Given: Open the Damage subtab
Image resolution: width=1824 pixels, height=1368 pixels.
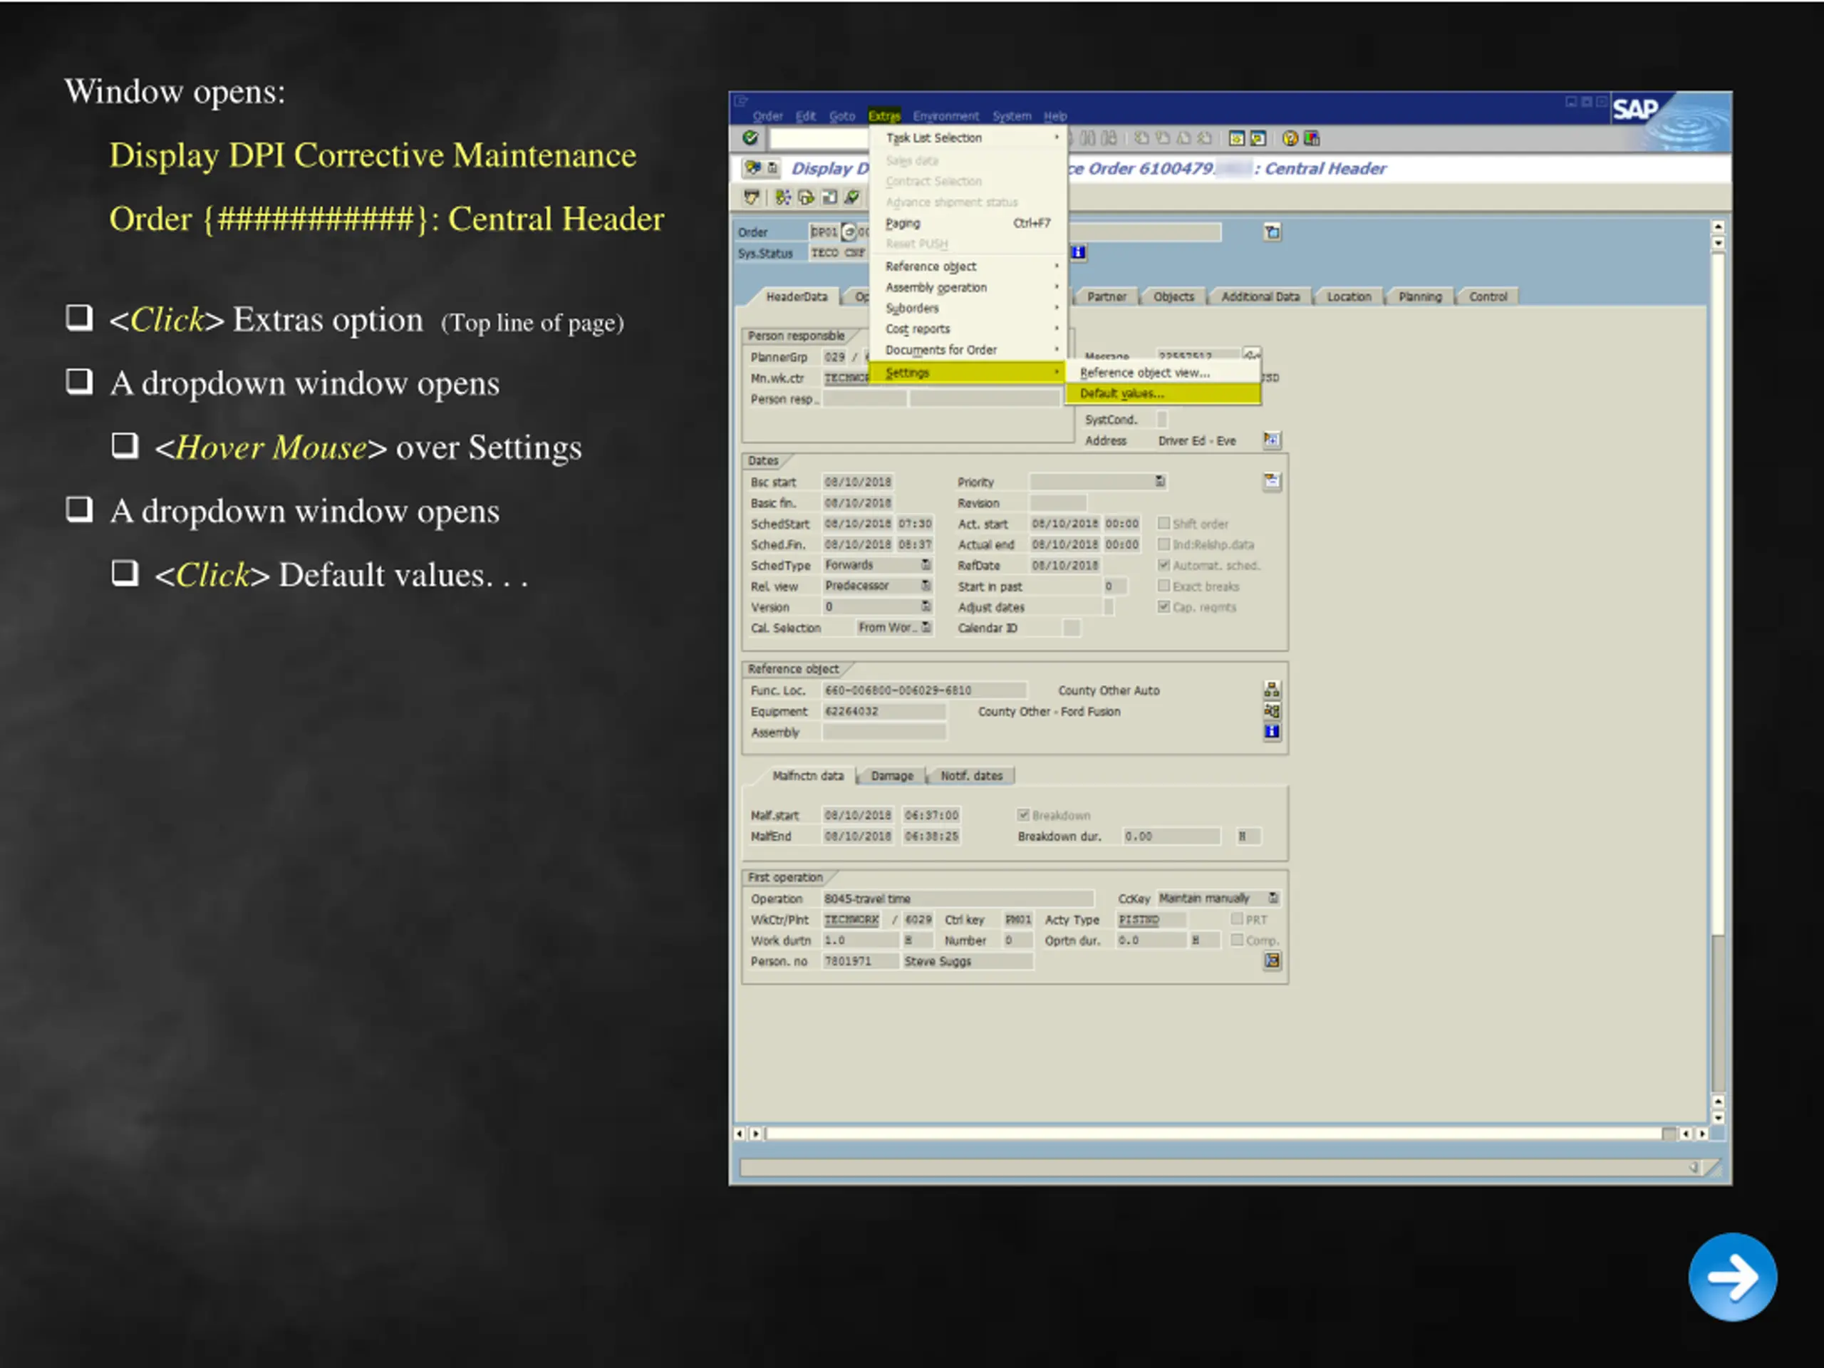Looking at the screenshot, I should [891, 775].
